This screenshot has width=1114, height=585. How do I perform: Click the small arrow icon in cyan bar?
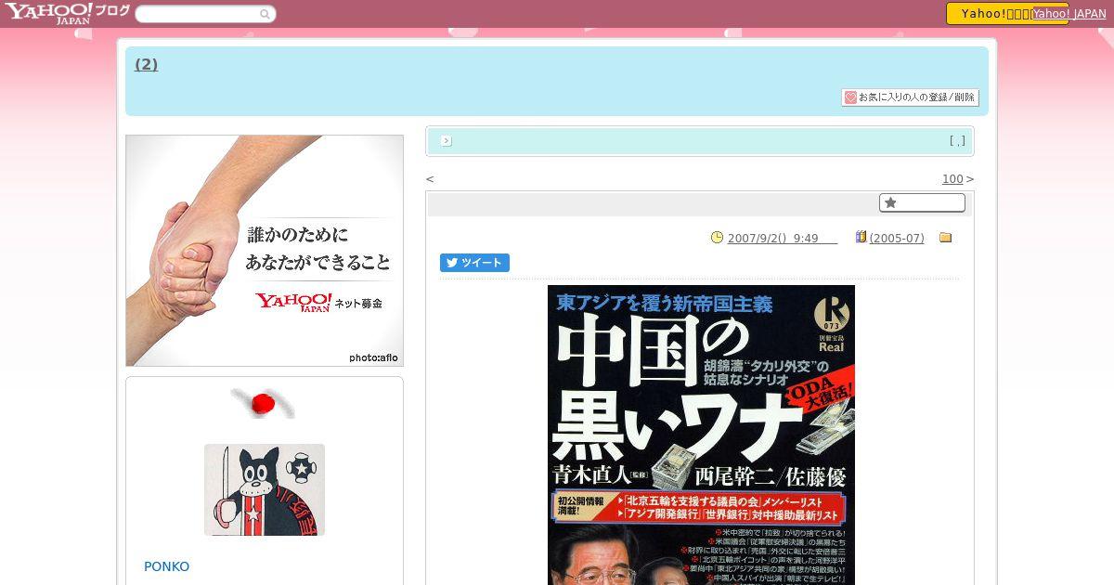tap(447, 141)
